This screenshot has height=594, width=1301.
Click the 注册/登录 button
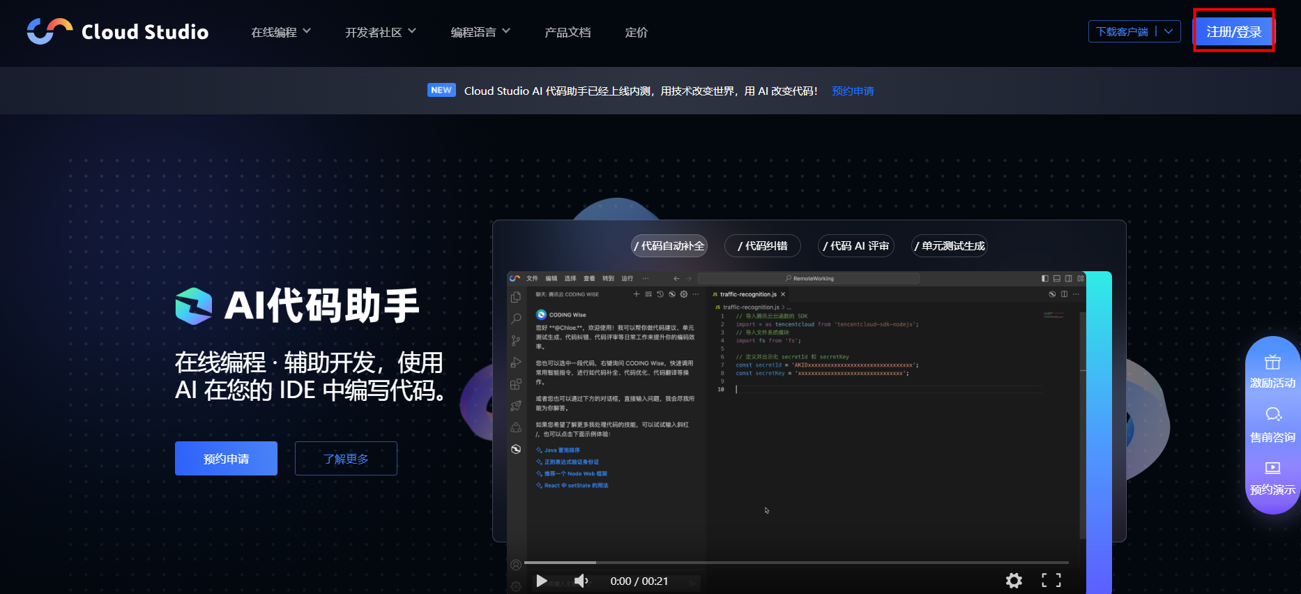click(1233, 31)
